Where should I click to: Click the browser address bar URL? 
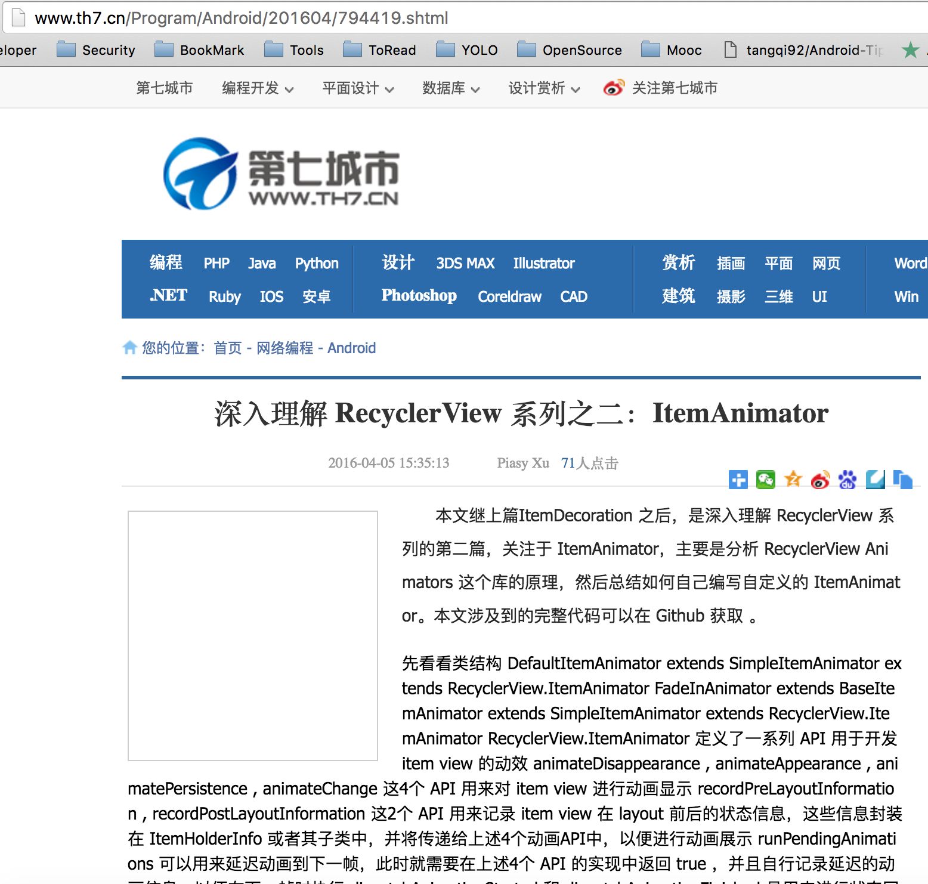[x=242, y=18]
